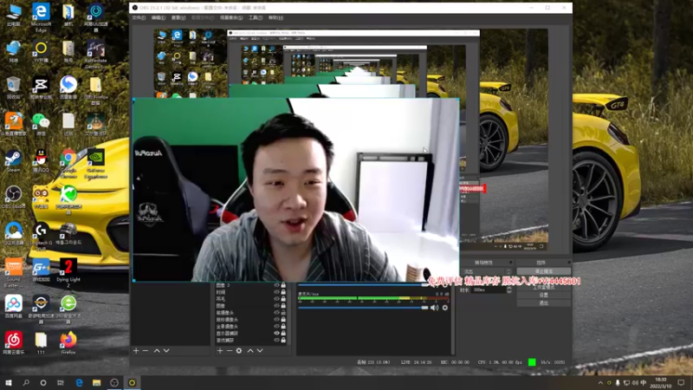Mute the microphone with the speaker icon
The height and width of the screenshot is (390, 693).
pos(435,308)
